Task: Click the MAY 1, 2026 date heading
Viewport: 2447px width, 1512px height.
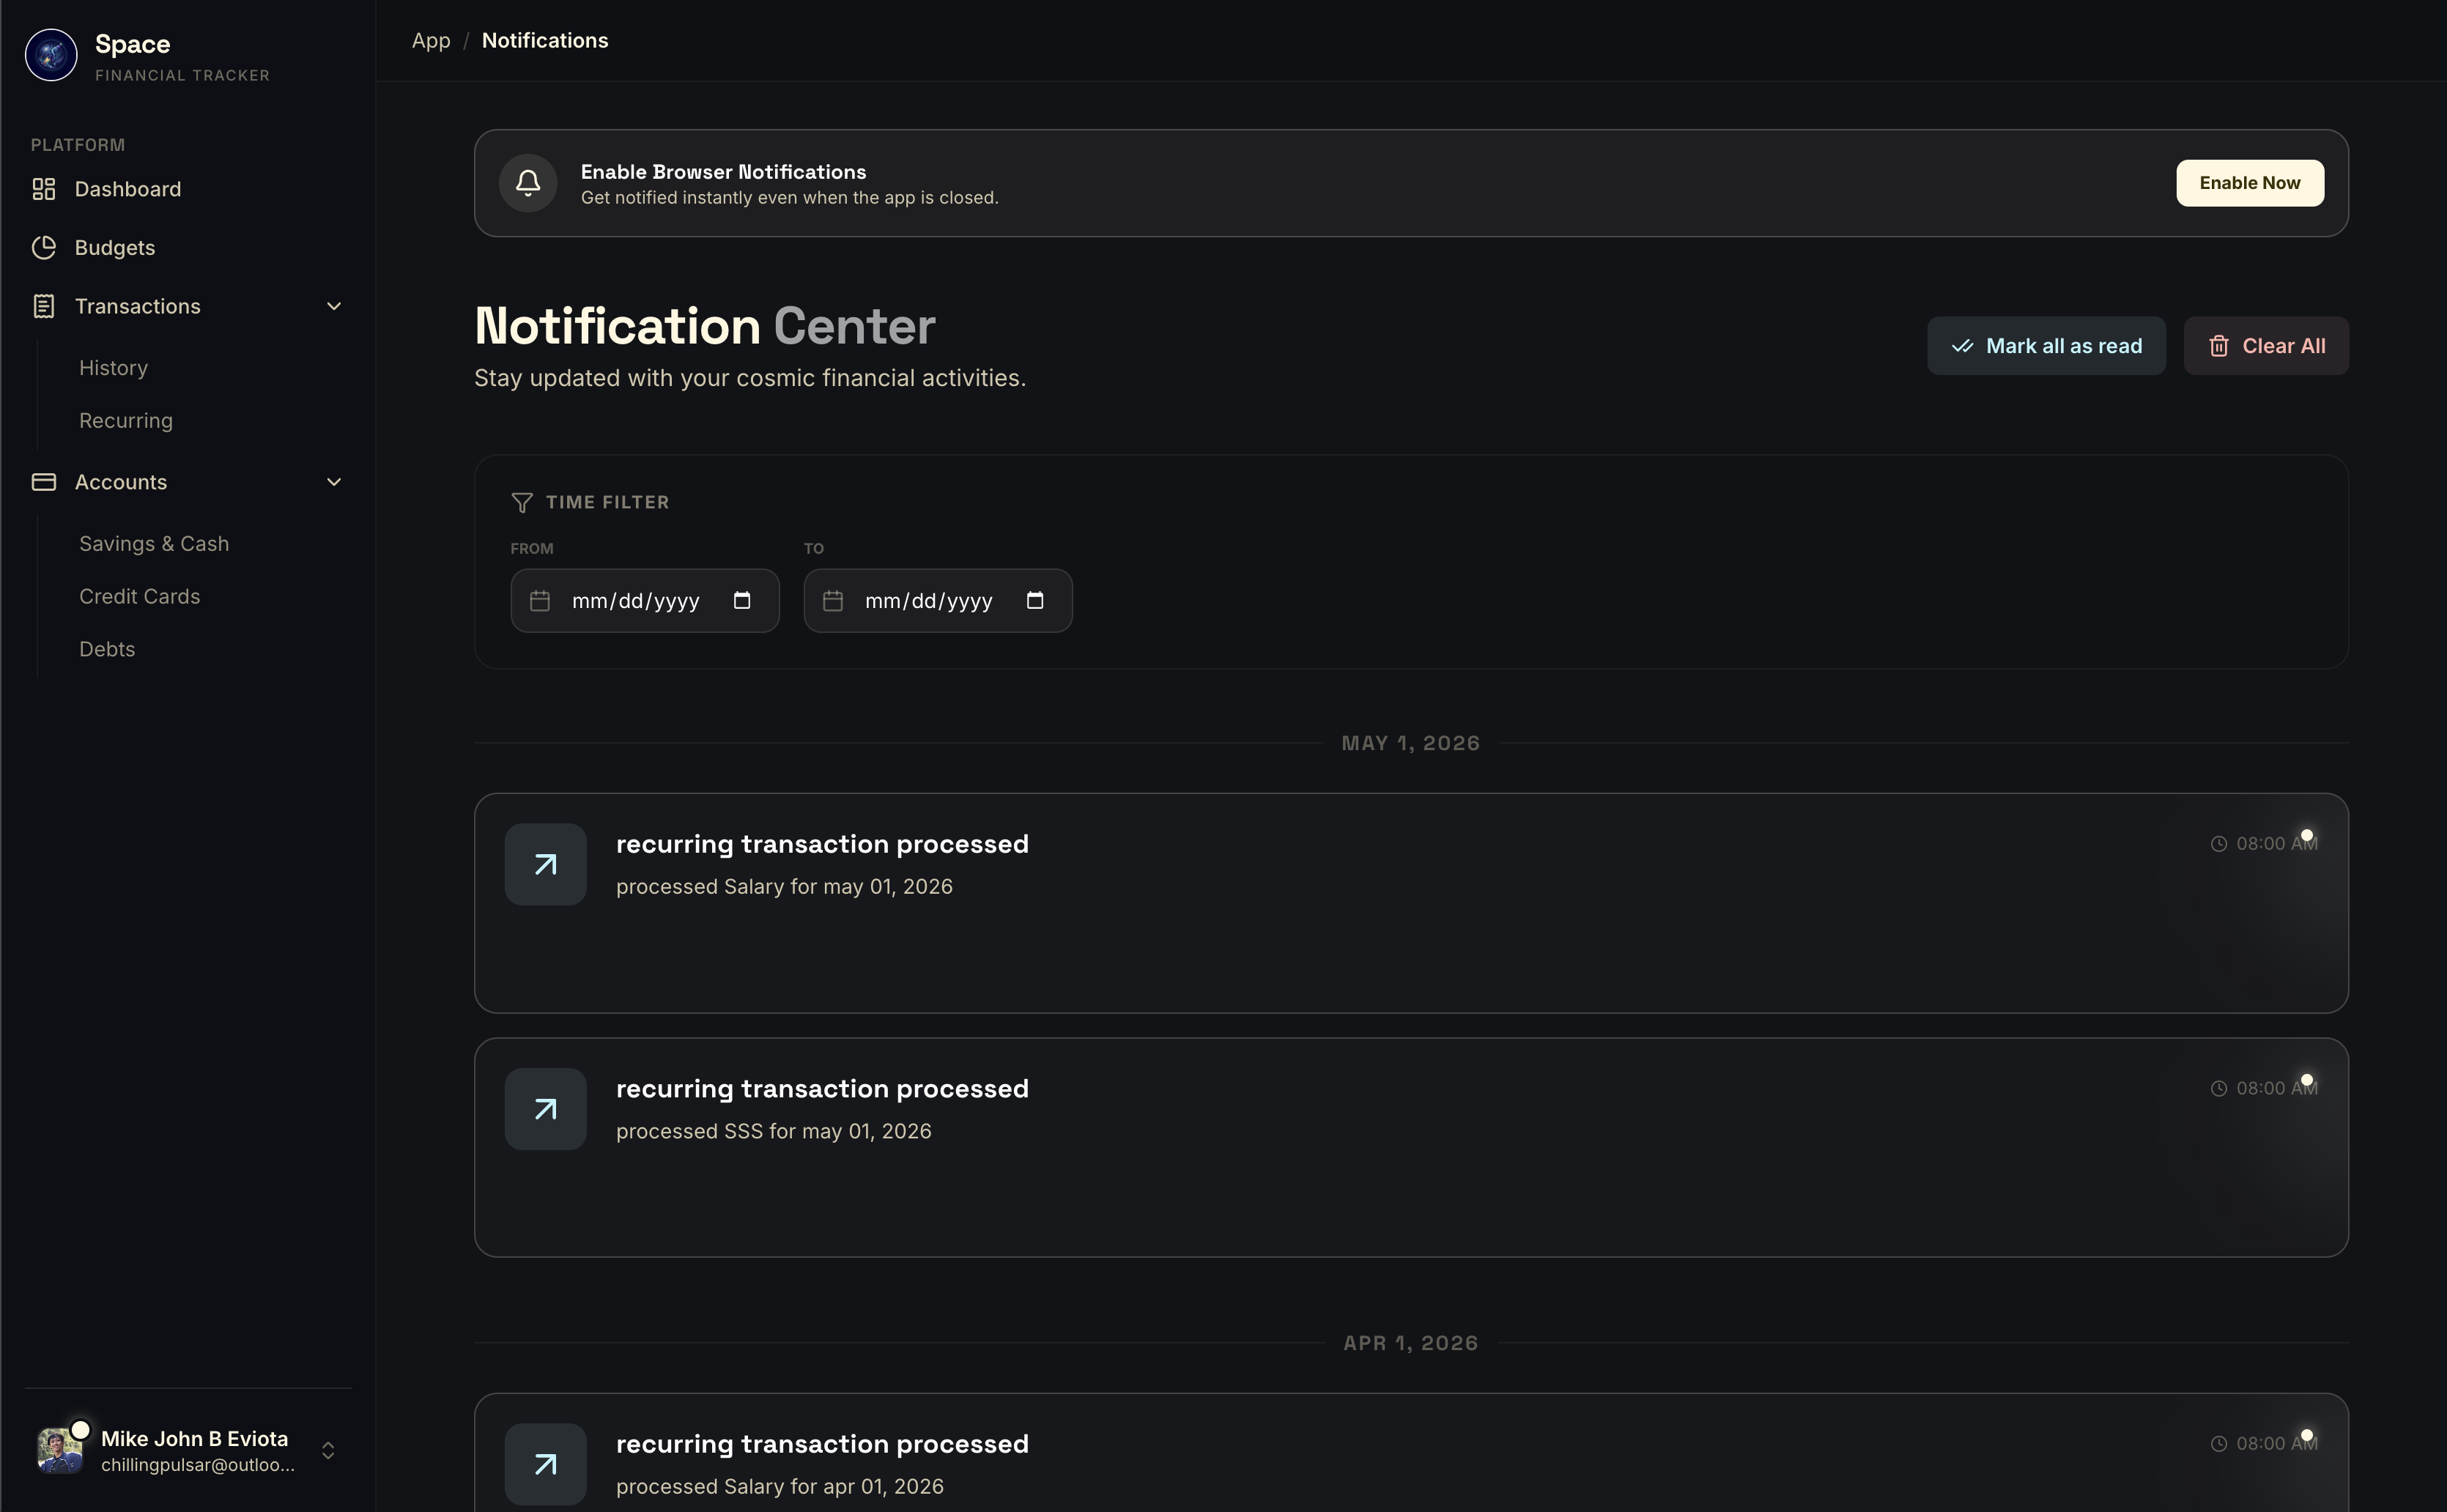Action: (1411, 743)
